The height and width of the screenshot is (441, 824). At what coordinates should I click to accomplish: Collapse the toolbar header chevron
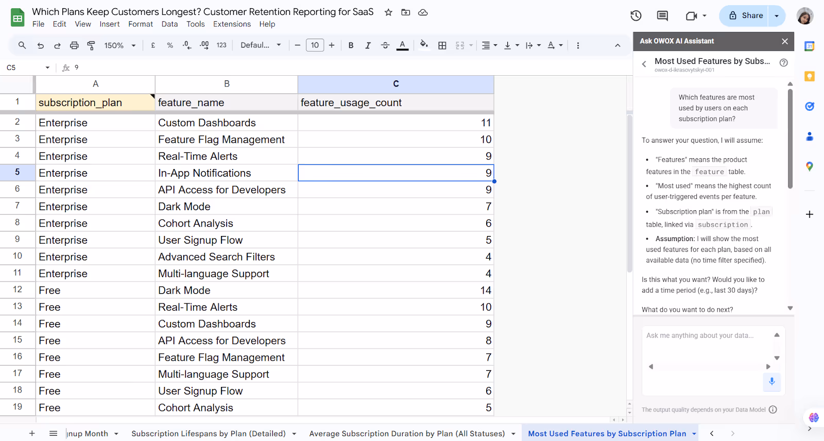[617, 45]
